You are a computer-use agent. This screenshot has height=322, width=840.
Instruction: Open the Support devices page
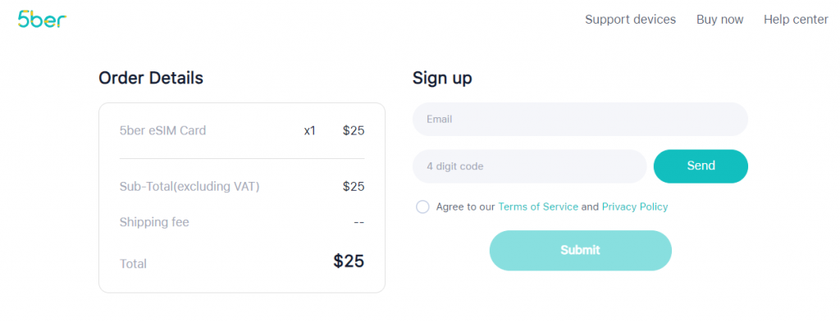point(630,20)
